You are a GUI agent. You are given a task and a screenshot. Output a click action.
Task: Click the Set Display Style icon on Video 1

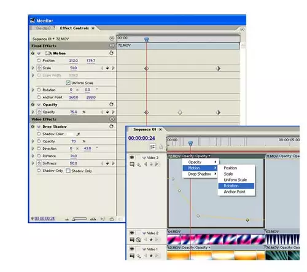point(132,255)
